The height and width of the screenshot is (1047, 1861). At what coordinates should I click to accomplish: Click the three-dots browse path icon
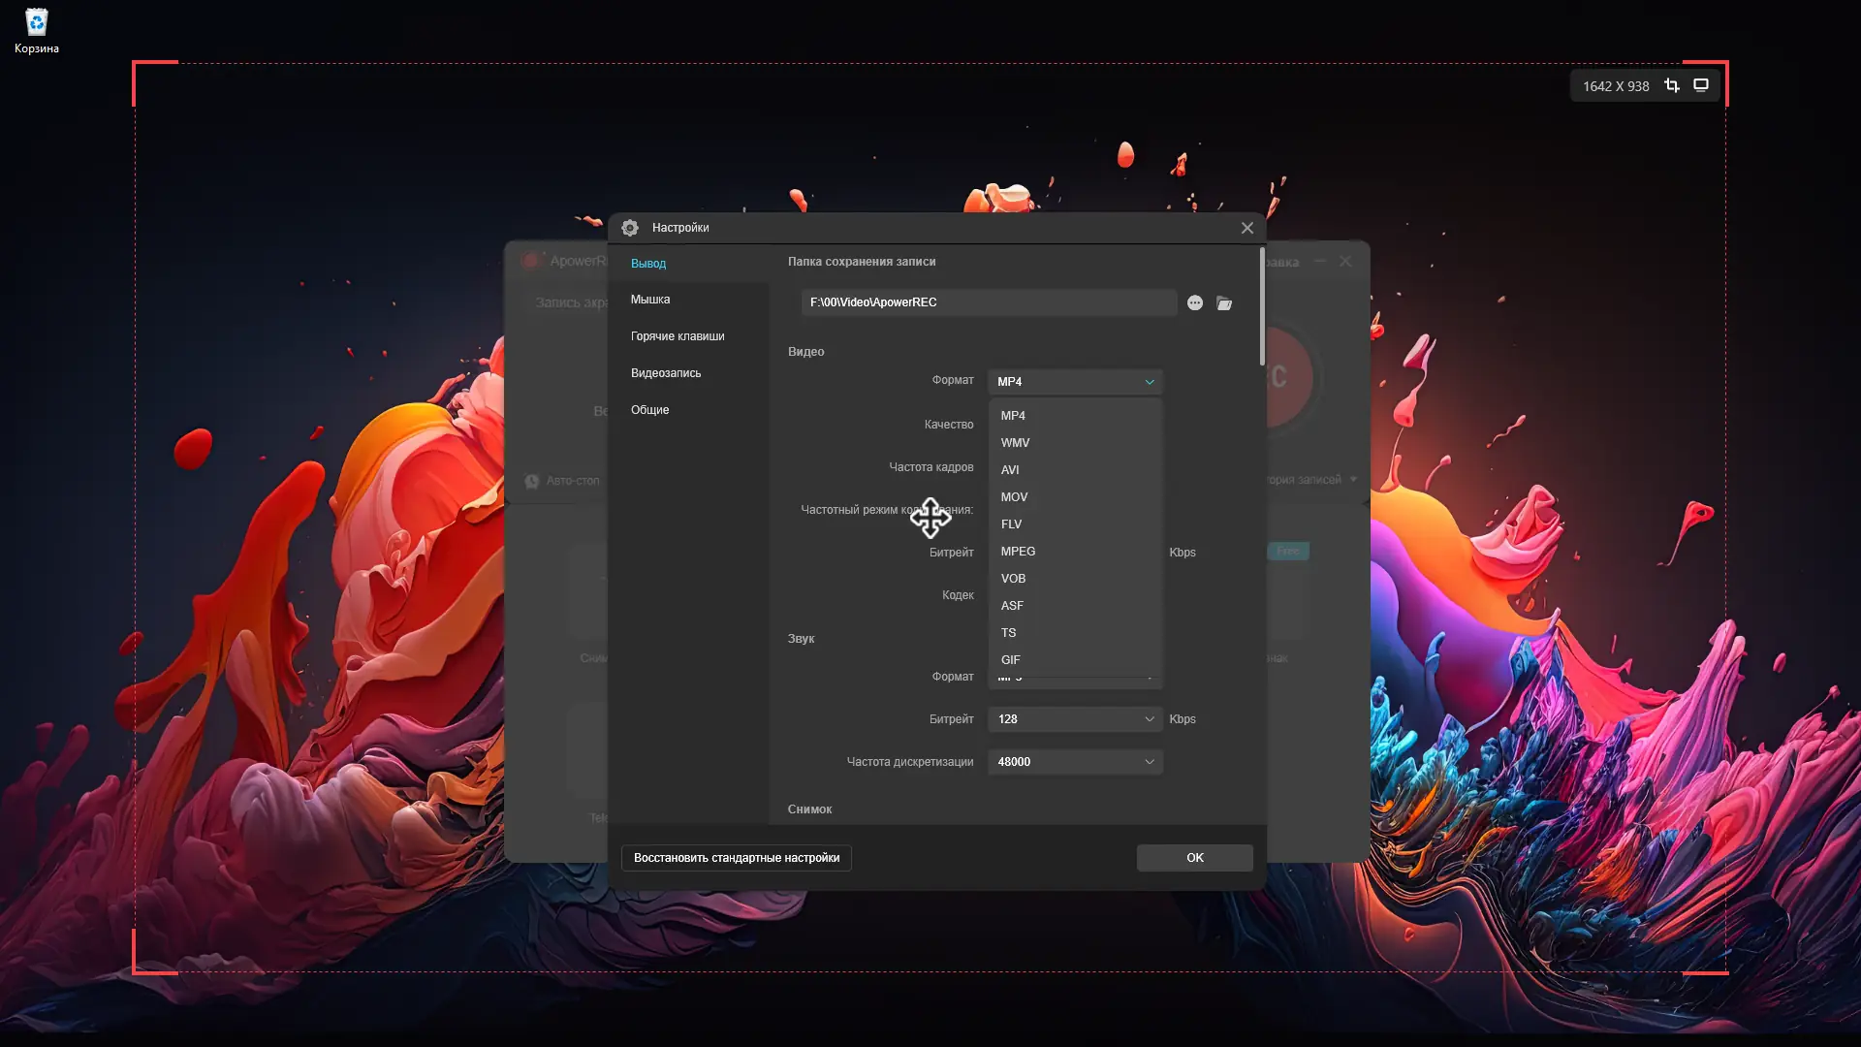[1195, 303]
